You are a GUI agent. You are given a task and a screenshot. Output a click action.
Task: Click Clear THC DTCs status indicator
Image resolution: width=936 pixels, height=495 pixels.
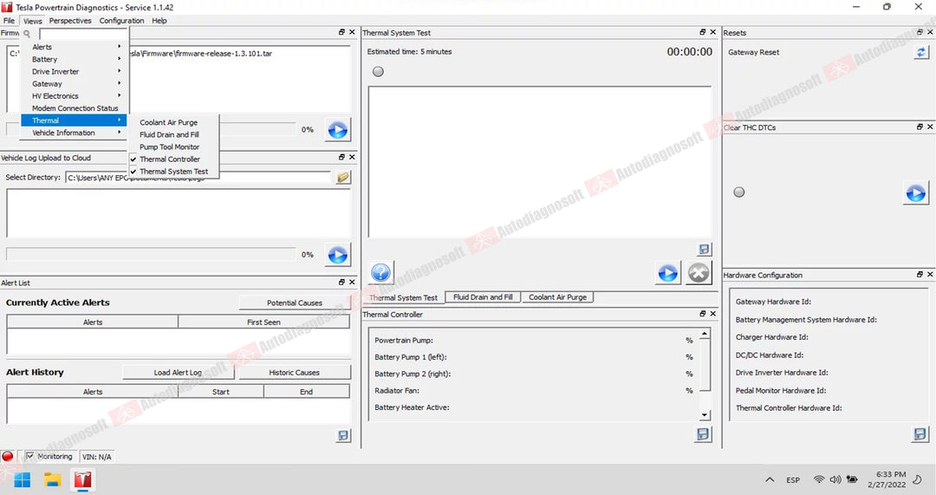(739, 192)
